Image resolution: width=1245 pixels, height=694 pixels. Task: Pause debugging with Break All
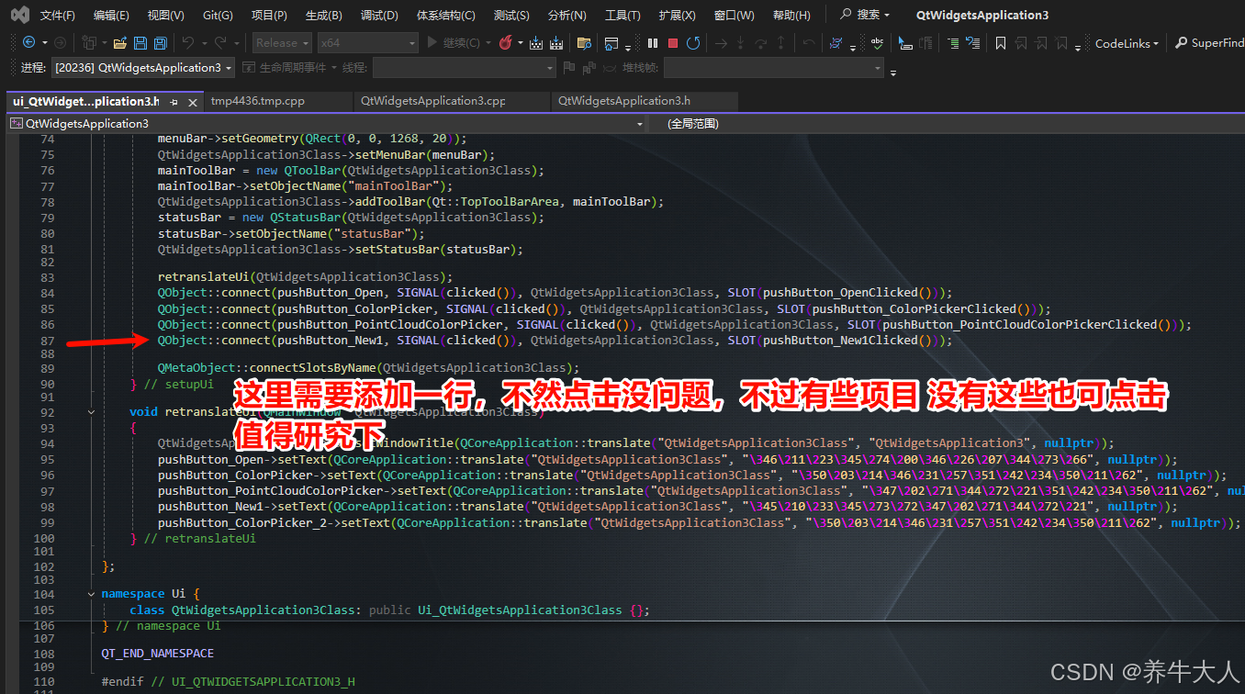point(653,43)
